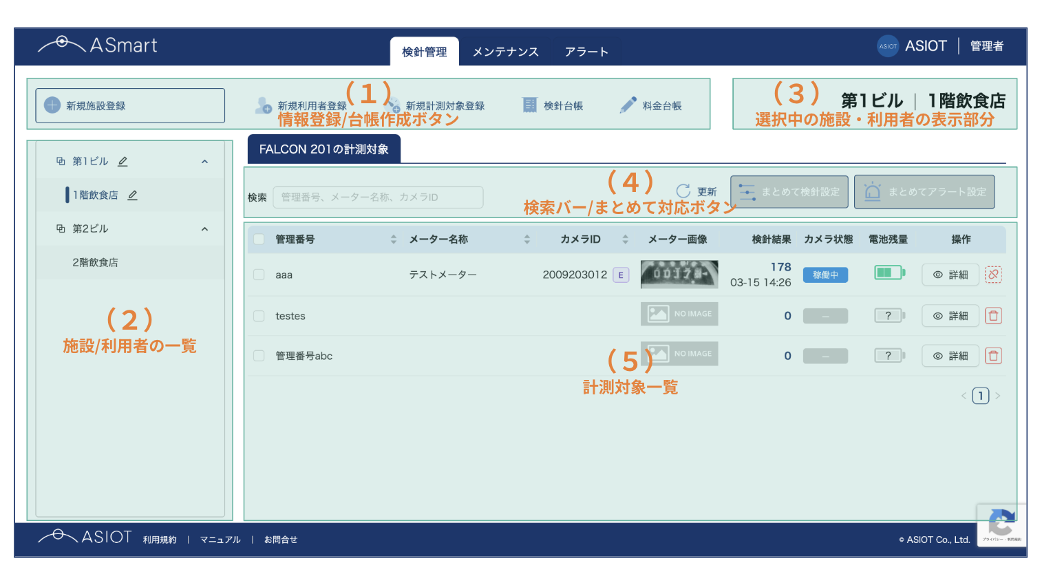Click the unknown battery icon for 管理番号abc
This screenshot has width=1042, height=585.
(889, 356)
